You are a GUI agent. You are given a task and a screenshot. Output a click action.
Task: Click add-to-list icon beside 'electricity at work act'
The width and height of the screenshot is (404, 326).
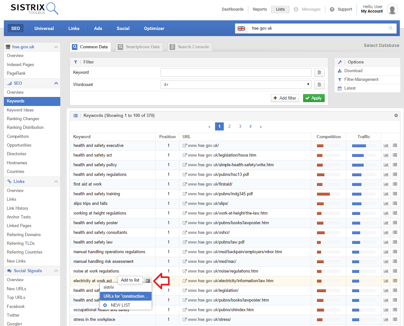point(148,281)
